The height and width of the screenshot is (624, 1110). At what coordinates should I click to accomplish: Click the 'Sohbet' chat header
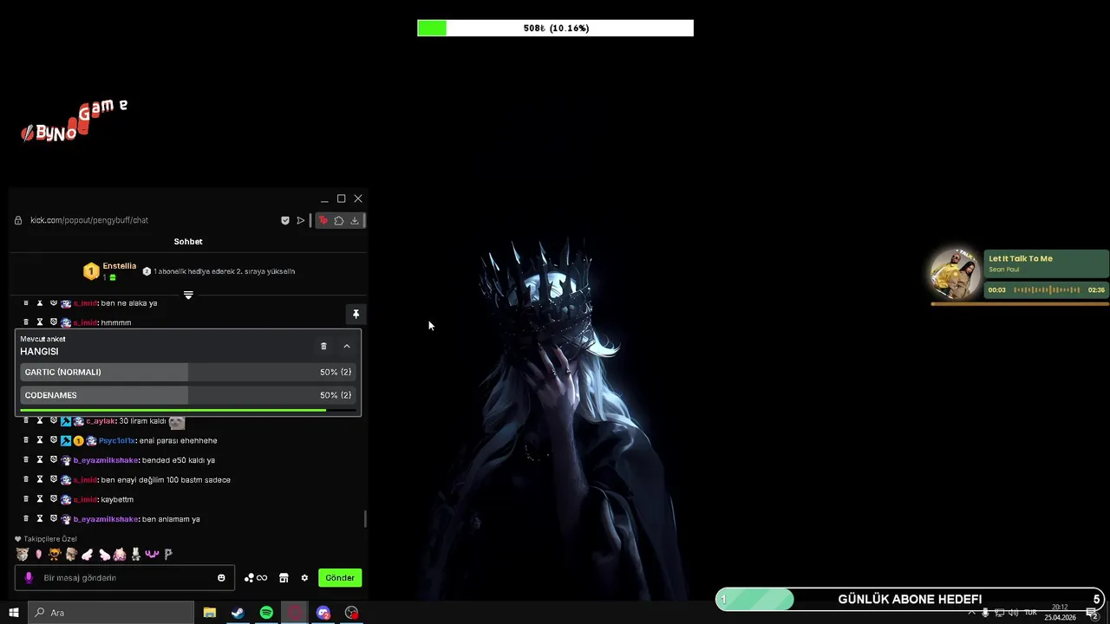tap(188, 242)
